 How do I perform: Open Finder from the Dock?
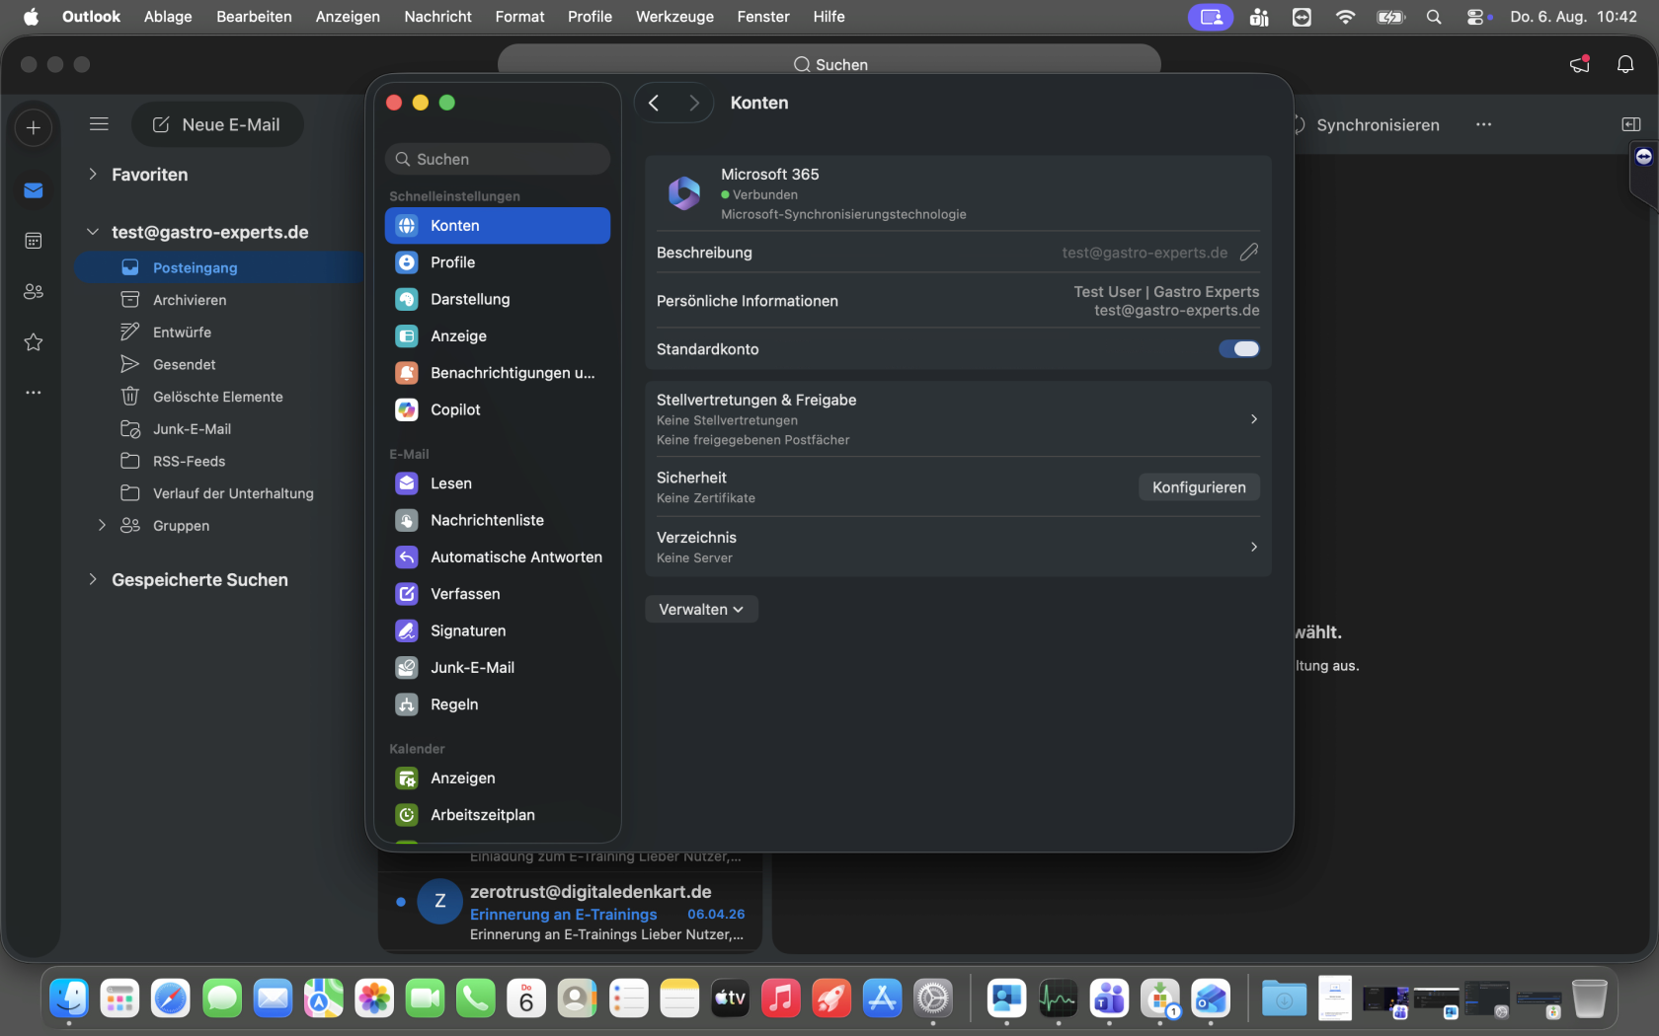coord(69,999)
